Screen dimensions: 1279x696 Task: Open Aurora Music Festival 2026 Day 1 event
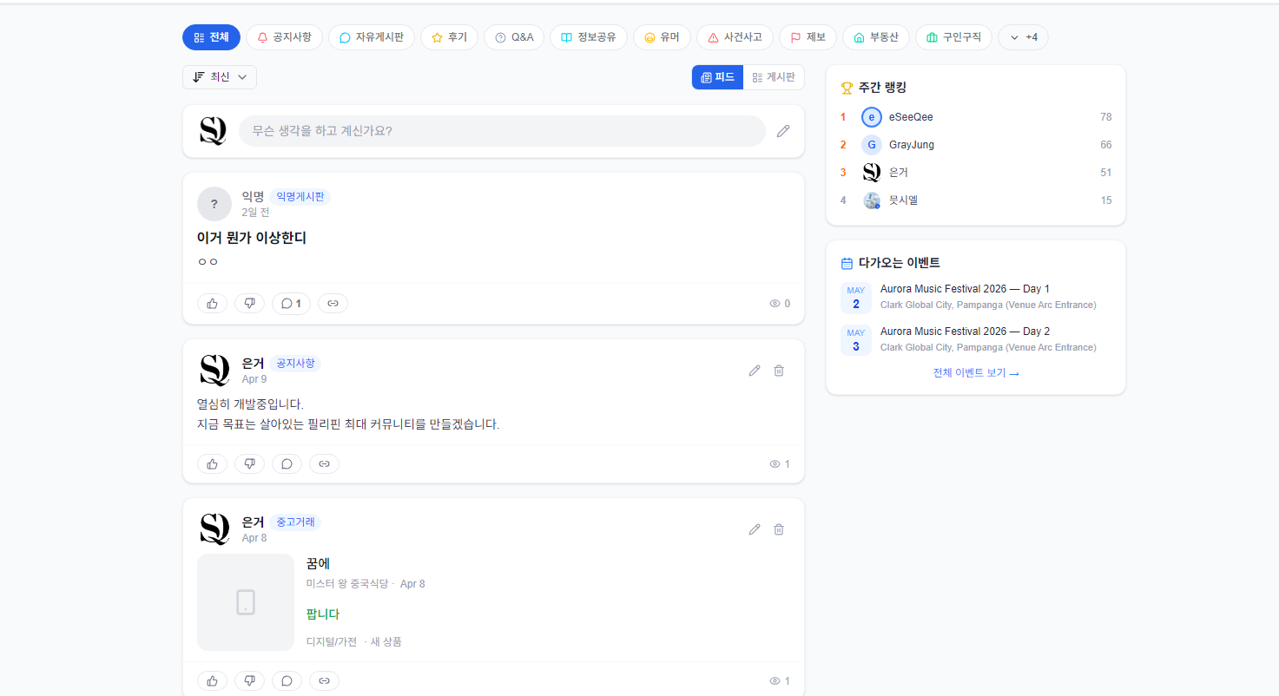pos(964,289)
